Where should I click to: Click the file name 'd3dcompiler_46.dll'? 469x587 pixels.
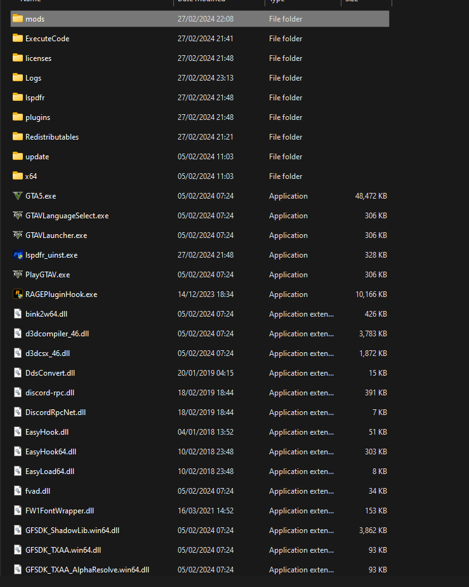click(x=57, y=334)
